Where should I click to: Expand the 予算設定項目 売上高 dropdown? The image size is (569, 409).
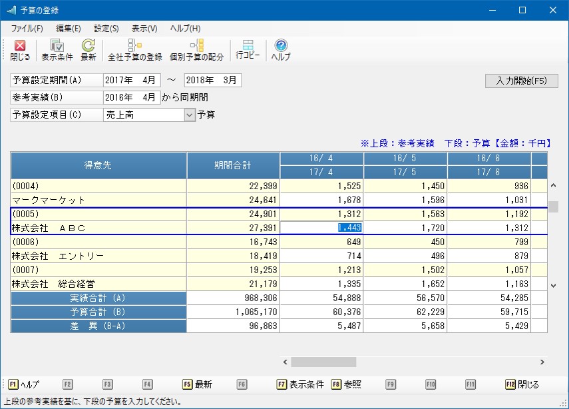190,115
